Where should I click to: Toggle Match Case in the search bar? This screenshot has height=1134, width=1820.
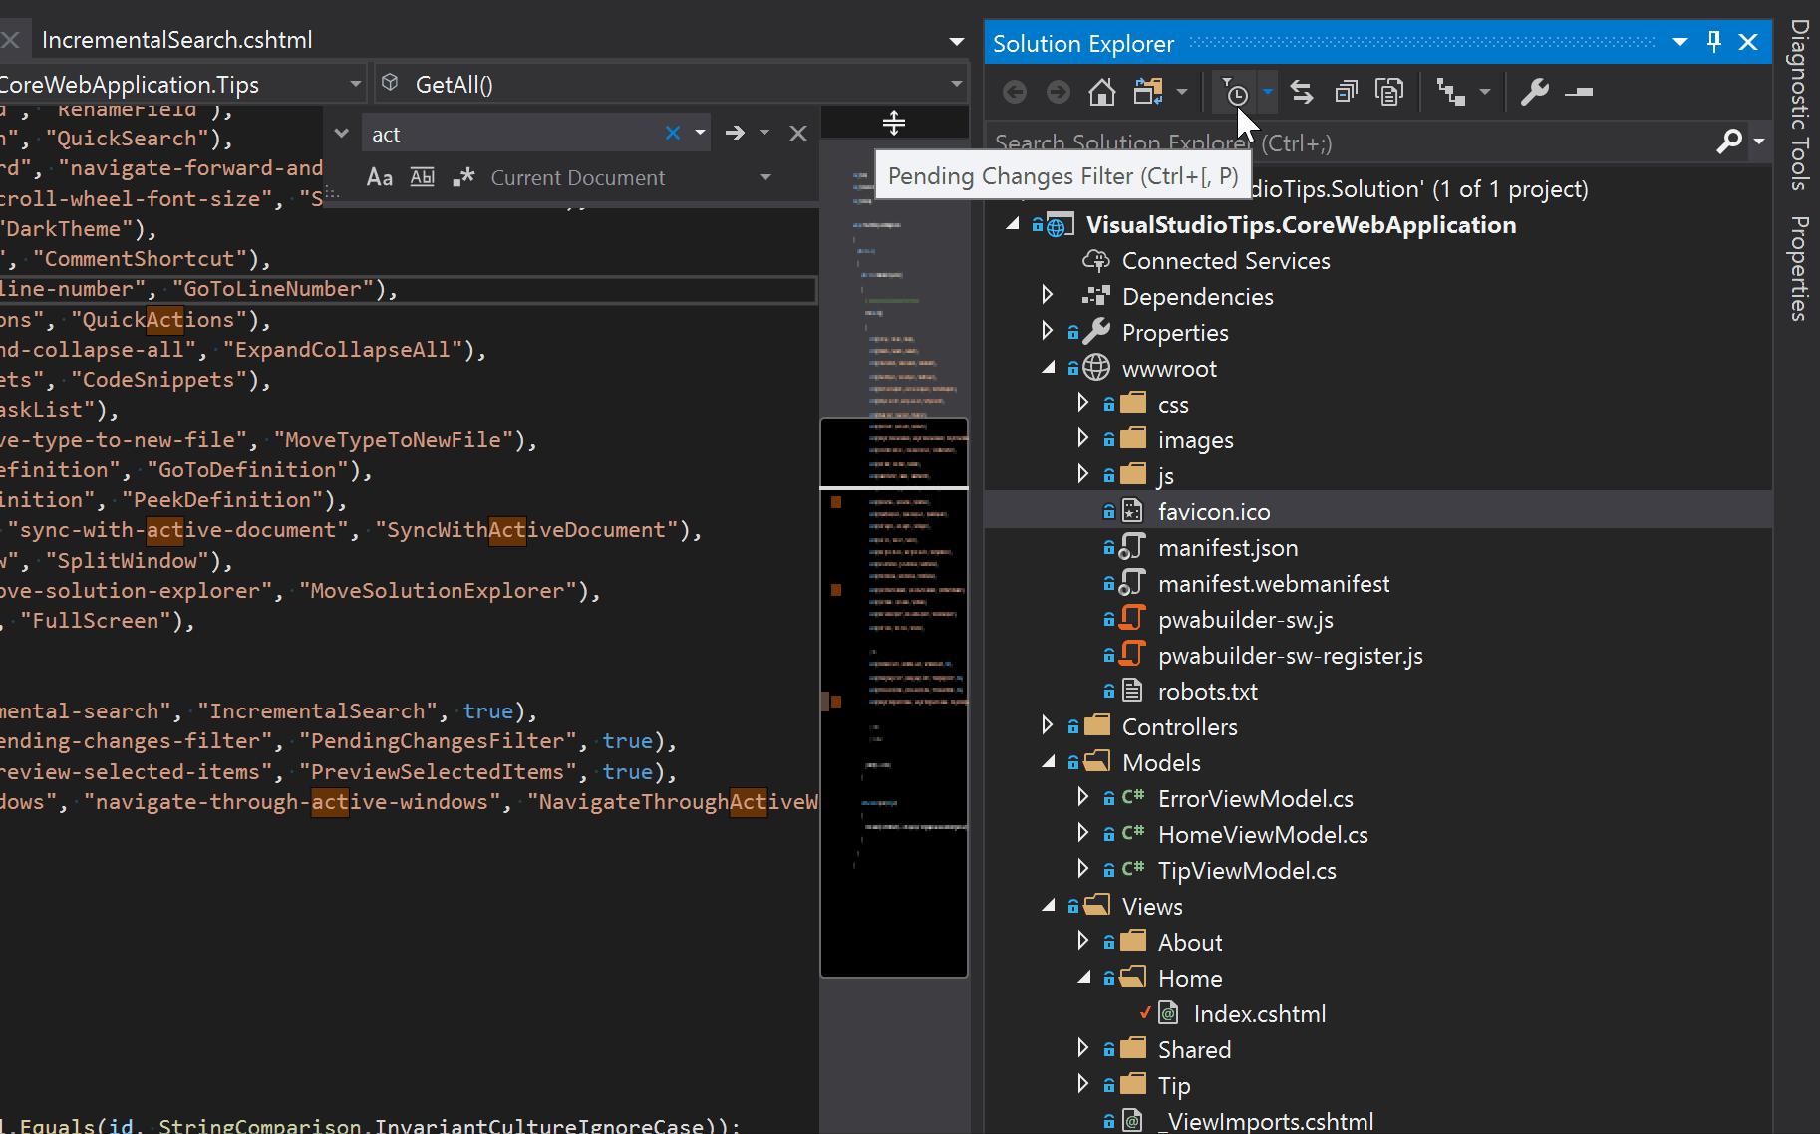[380, 176]
